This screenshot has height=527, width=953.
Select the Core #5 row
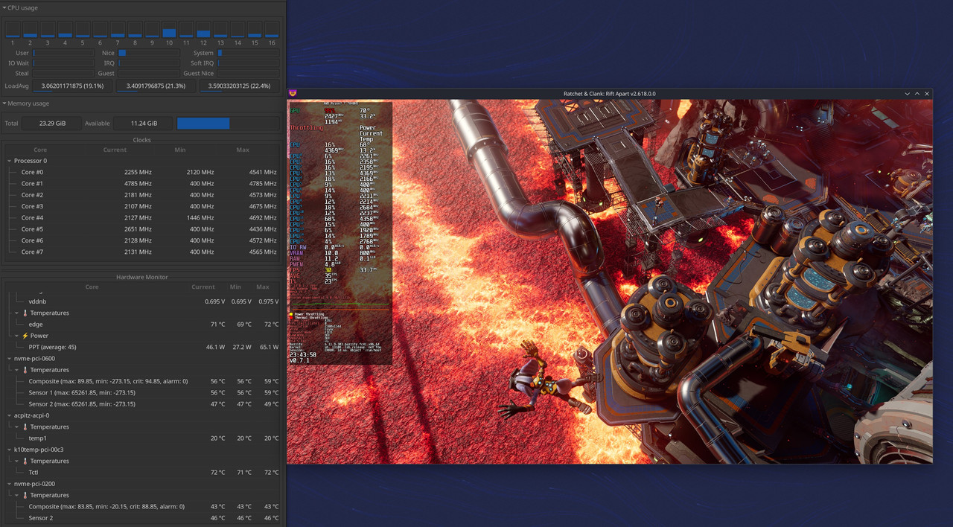click(x=143, y=229)
